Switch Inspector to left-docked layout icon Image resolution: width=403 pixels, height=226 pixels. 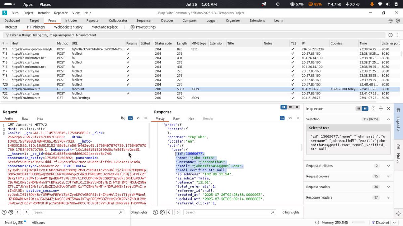point(359,109)
